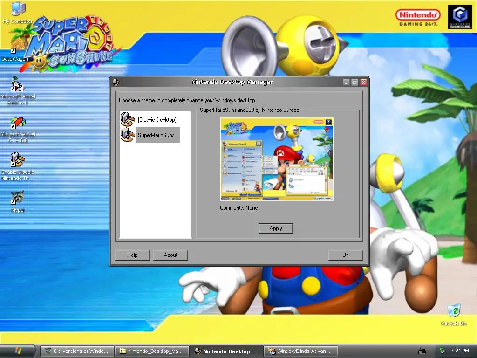Click the keyboard icon in the taskbar
Screen dimensions: 477x358
(x=422, y=351)
